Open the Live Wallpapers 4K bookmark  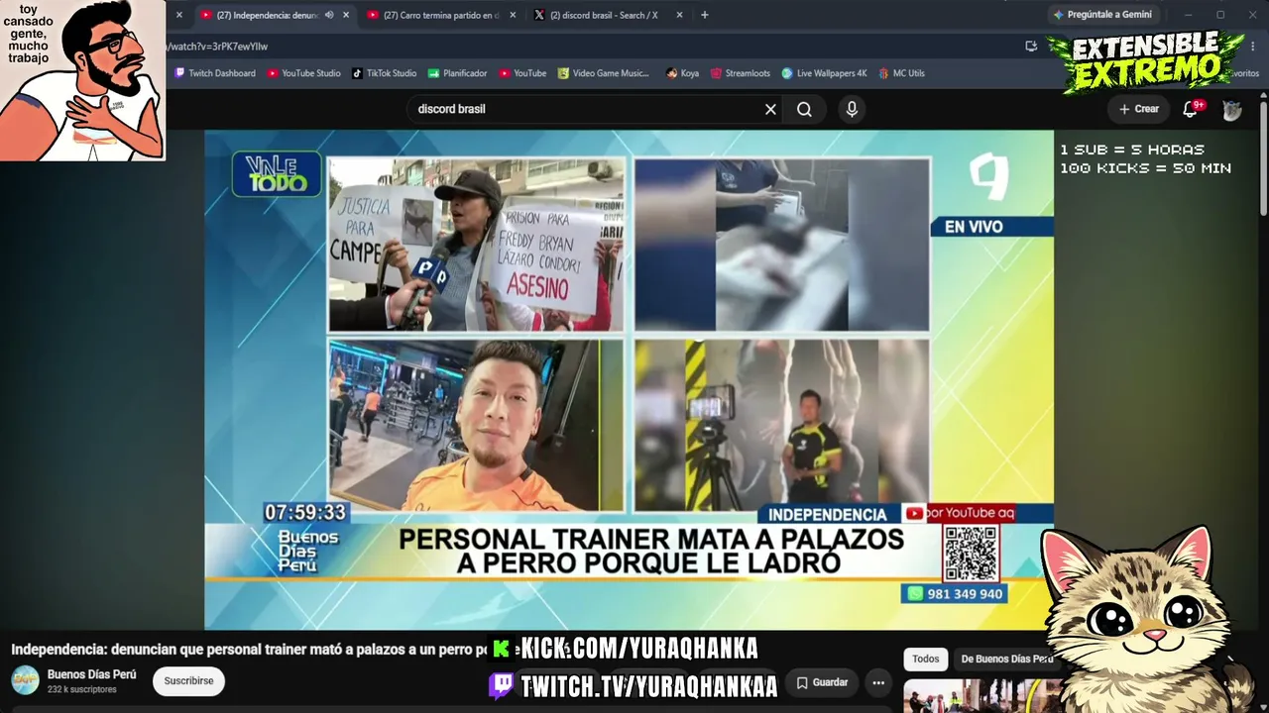coord(824,73)
